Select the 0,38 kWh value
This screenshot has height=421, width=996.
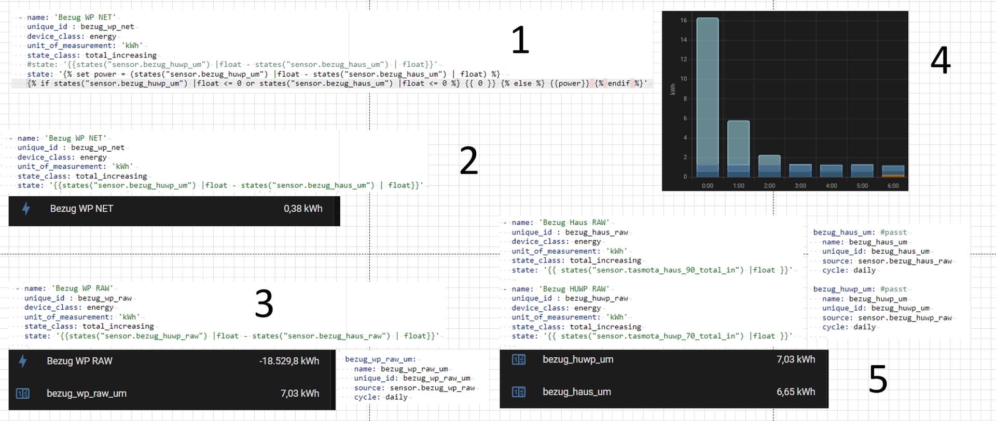(x=303, y=209)
